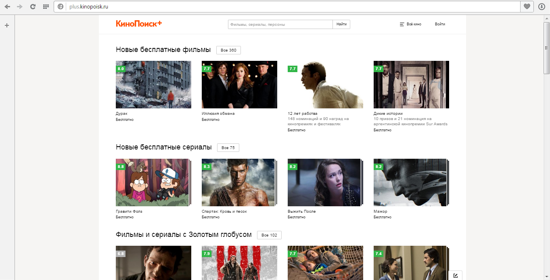550x280 pixels.
Task: Click the feedback edit icon bottom corner
Action: pyautogui.click(x=455, y=276)
